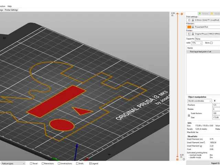This screenshot has height=165, width=220.
Task: Click the add color change marker icon
Action: point(182,14)
